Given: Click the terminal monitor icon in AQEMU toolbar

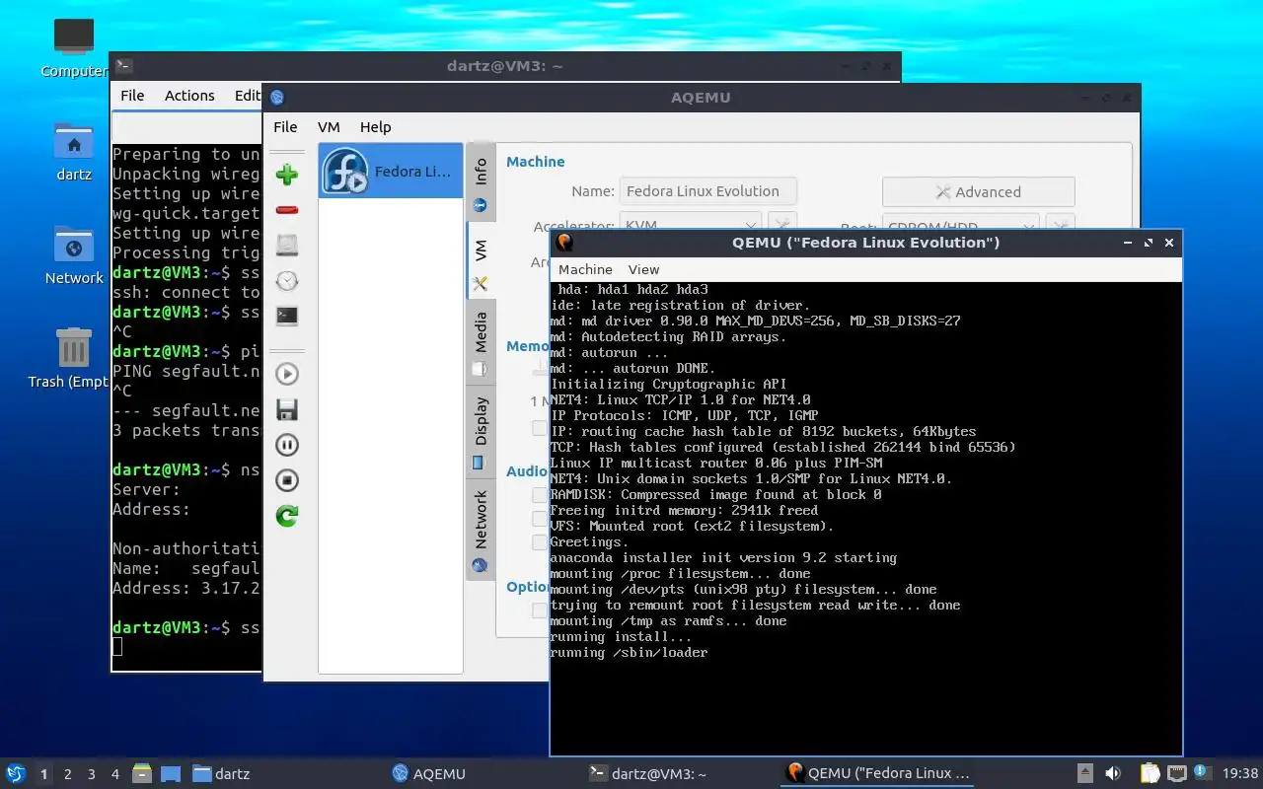Looking at the screenshot, I should 287,317.
